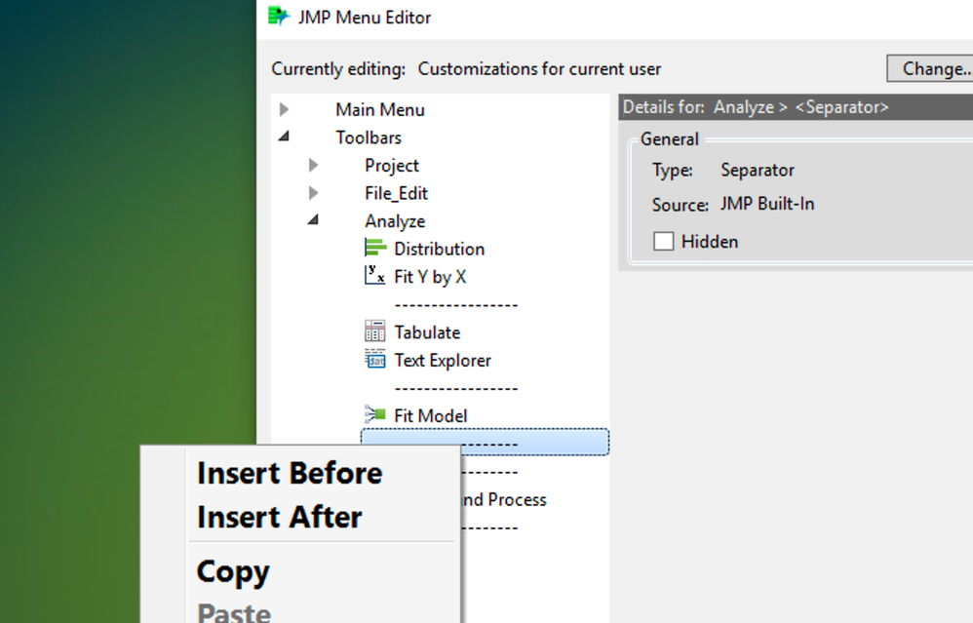Select the Main Menu tree label
This screenshot has height=623, width=973.
[380, 110]
